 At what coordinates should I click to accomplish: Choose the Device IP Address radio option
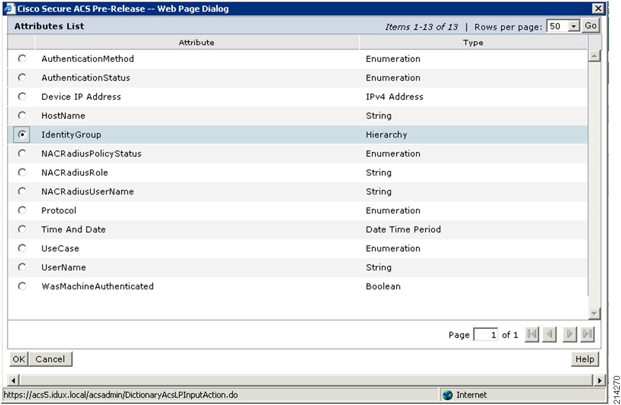(22, 97)
